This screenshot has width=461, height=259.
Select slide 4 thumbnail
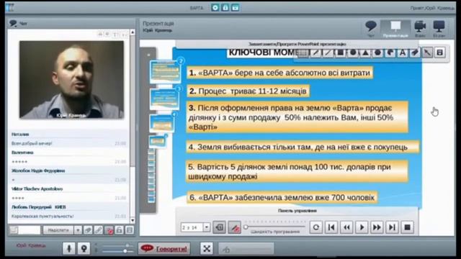coord(161,123)
